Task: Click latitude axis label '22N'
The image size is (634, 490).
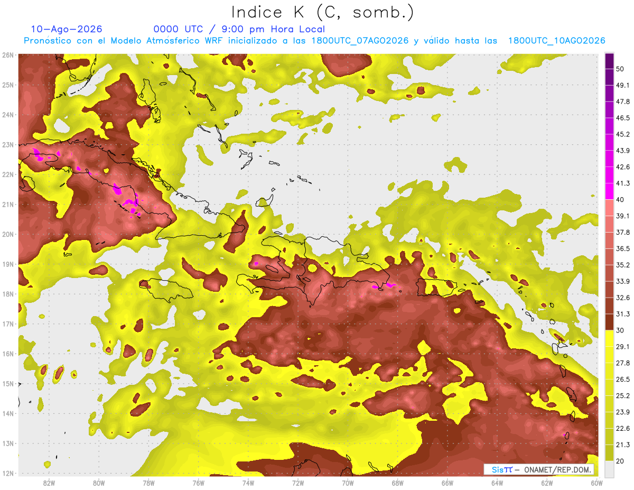Action: click(x=8, y=174)
